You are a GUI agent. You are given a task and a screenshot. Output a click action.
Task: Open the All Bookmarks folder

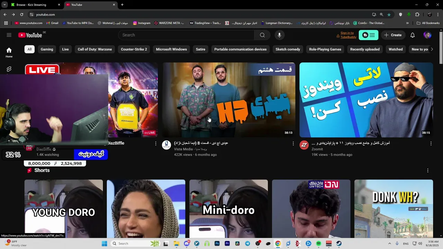(428, 23)
